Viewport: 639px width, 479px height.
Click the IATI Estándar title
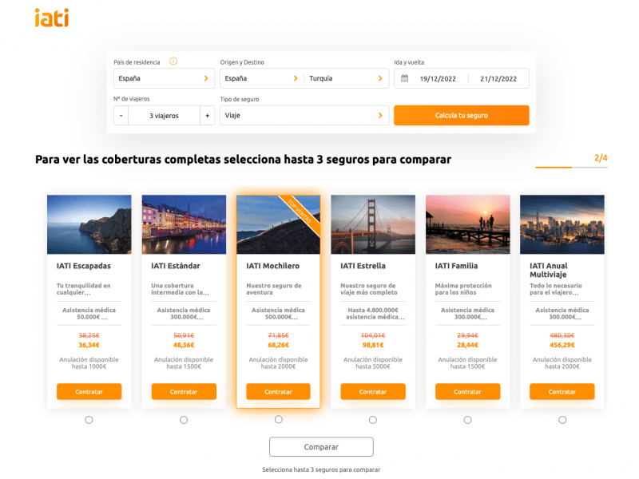[x=176, y=266]
